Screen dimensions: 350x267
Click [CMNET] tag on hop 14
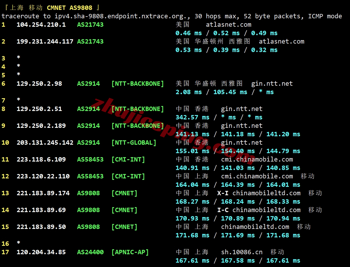pyautogui.click(x=124, y=210)
